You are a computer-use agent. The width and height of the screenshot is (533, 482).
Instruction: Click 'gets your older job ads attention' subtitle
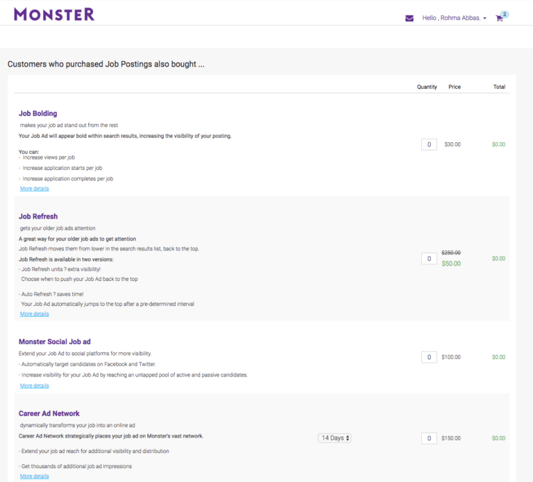click(58, 228)
